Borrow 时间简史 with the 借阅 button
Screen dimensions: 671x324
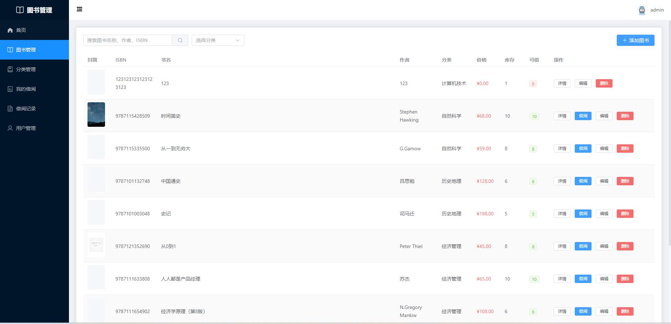[583, 116]
